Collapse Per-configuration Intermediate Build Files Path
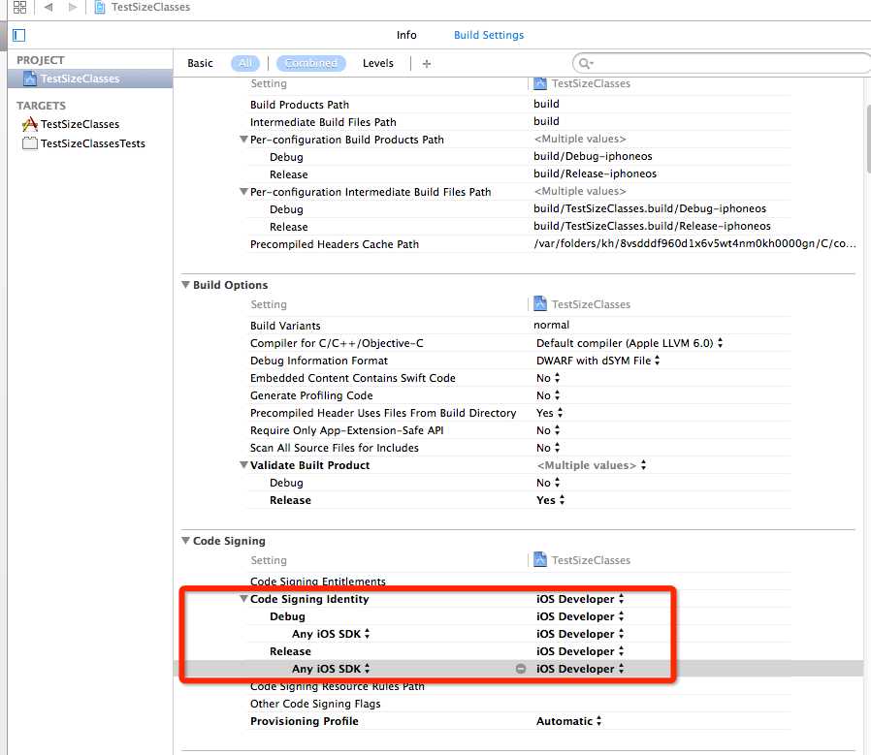This screenshot has width=871, height=755. click(243, 192)
